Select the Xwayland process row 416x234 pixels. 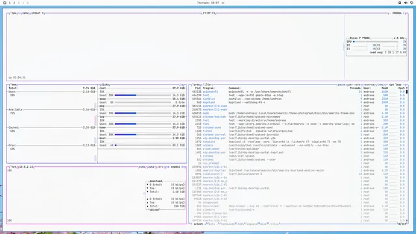coord(298,142)
